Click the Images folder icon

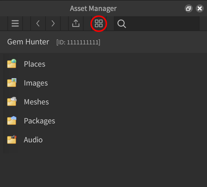(12, 83)
